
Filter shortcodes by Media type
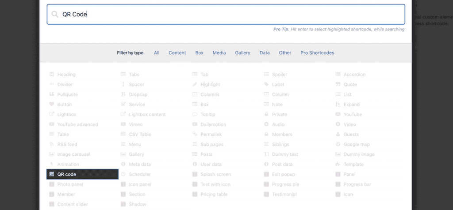coord(219,53)
